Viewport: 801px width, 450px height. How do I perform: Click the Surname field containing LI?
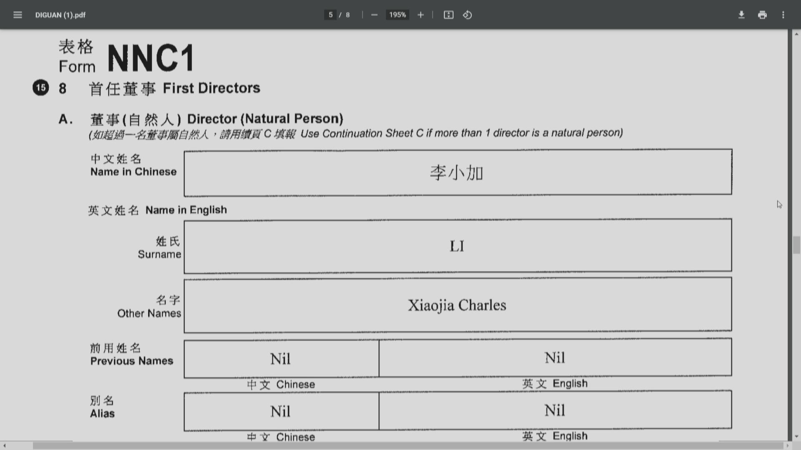click(x=458, y=246)
